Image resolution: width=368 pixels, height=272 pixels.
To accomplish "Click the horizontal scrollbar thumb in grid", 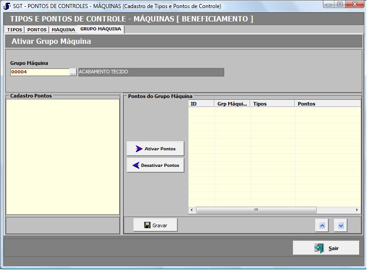I will (x=256, y=210).
